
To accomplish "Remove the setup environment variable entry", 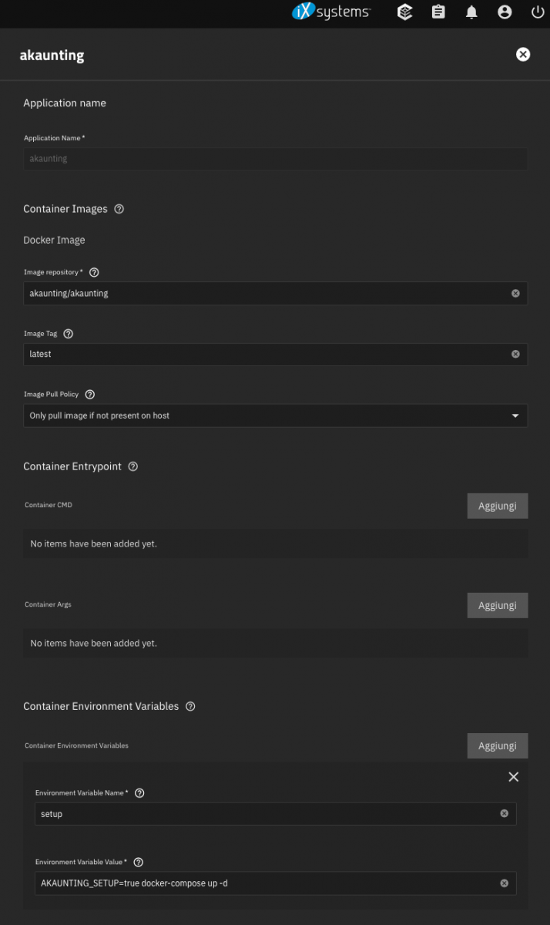I will (x=514, y=777).
